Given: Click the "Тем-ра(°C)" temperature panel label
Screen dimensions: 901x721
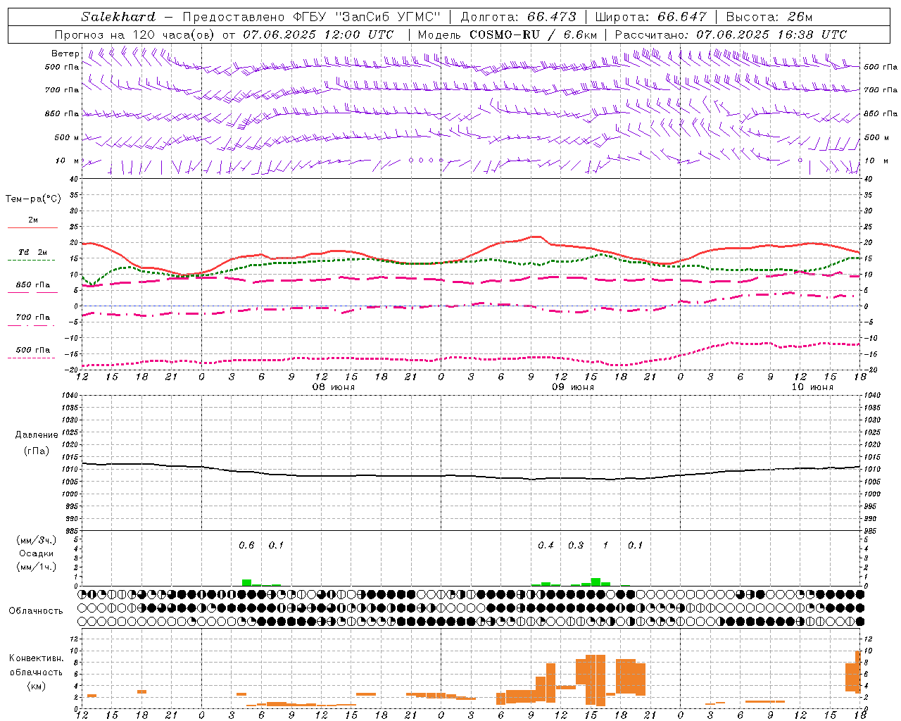Looking at the screenshot, I should click(x=33, y=199).
